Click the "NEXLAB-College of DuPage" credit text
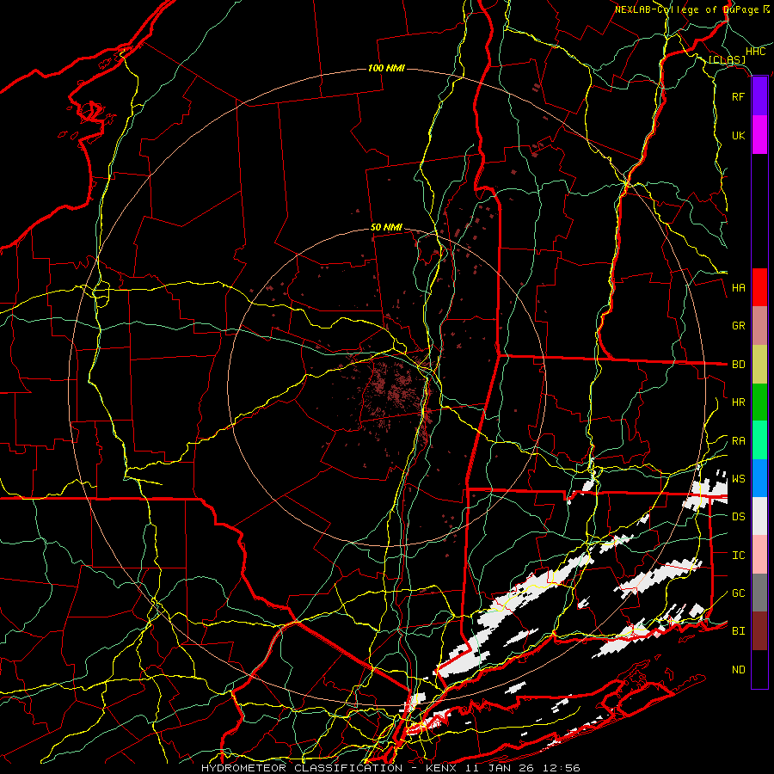 pos(687,9)
